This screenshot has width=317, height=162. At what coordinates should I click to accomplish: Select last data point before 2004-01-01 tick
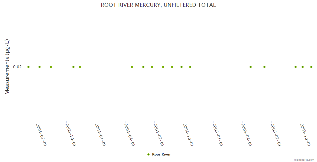(80, 67)
